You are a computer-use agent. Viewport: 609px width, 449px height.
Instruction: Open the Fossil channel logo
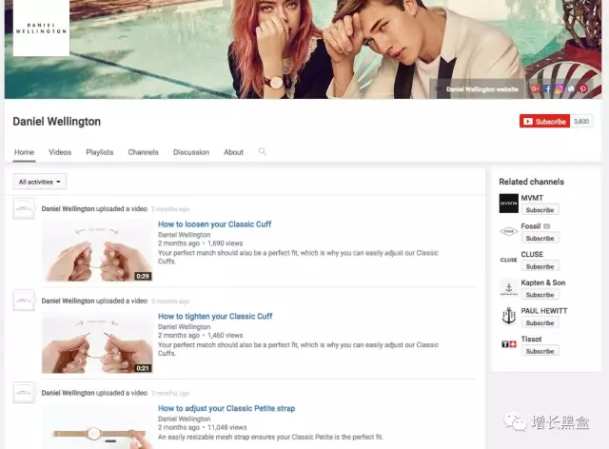[x=509, y=231]
